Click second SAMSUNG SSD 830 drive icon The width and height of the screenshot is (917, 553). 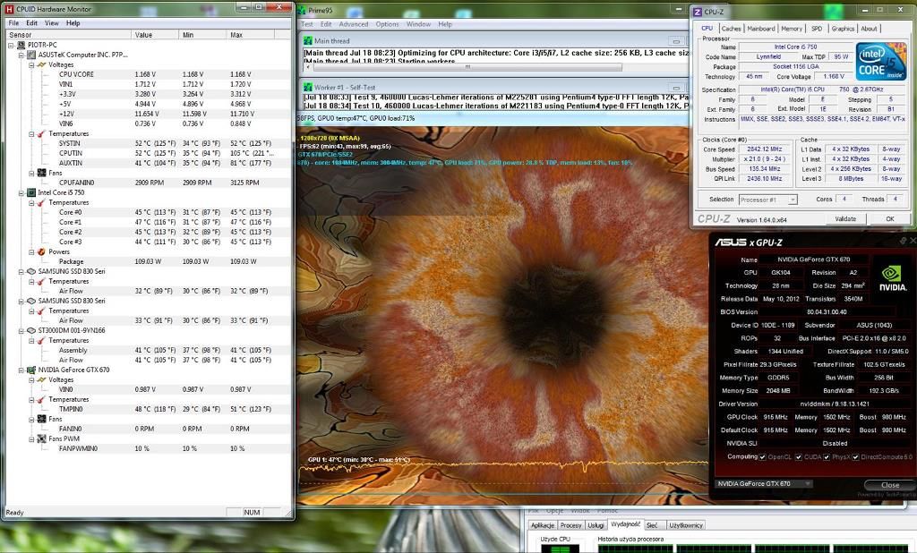tap(31, 301)
